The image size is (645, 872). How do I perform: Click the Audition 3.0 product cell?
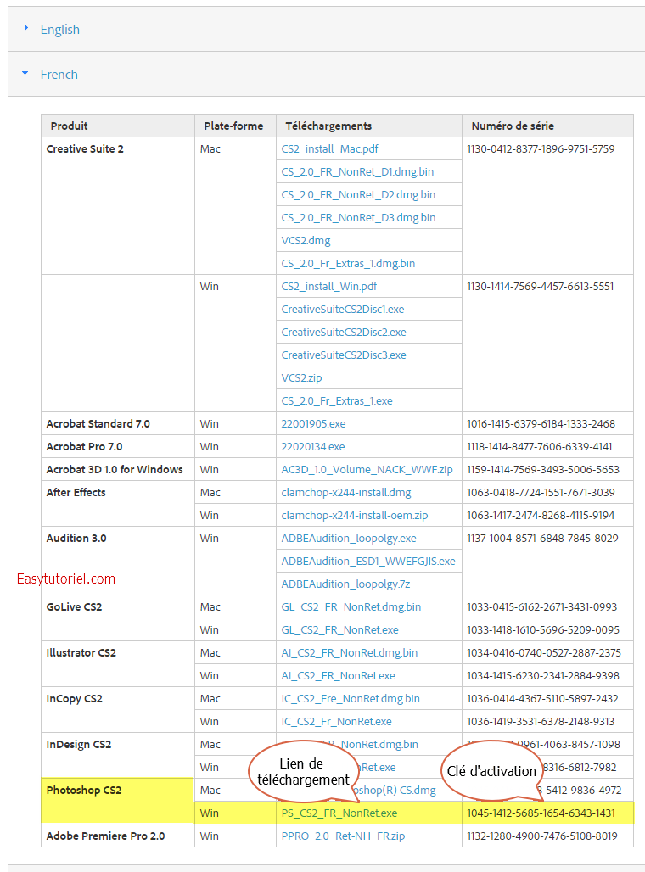point(117,562)
